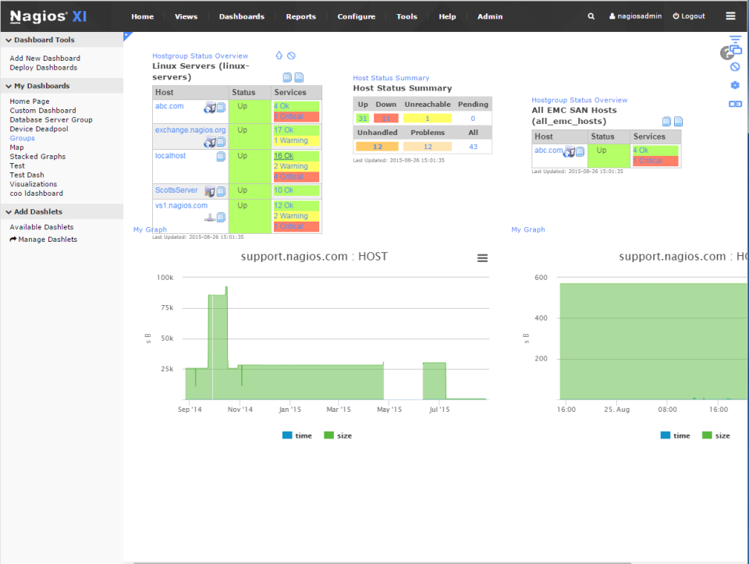This screenshot has height=564, width=749.
Task: Click the duplicate dashboard icon on the right rail
Action: point(734,51)
